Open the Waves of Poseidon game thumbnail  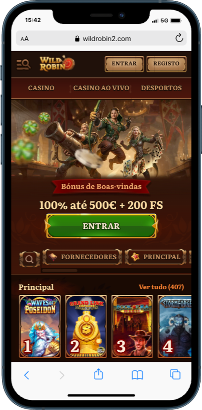click(x=40, y=326)
